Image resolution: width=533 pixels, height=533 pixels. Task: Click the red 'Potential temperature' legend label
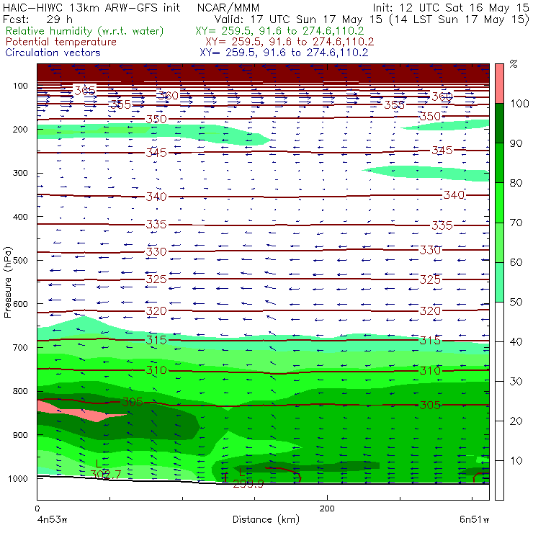(x=61, y=42)
